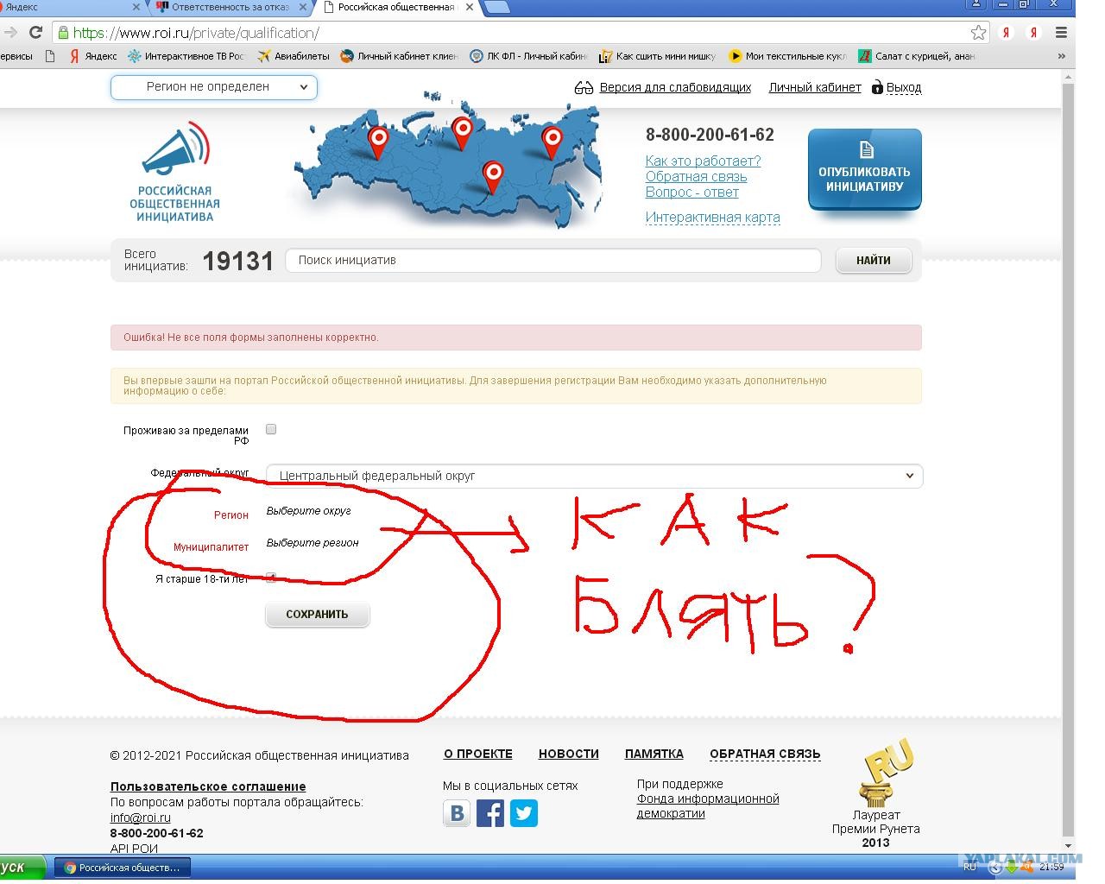
Task: Open the Twitter social icon in footer
Action: tap(524, 813)
